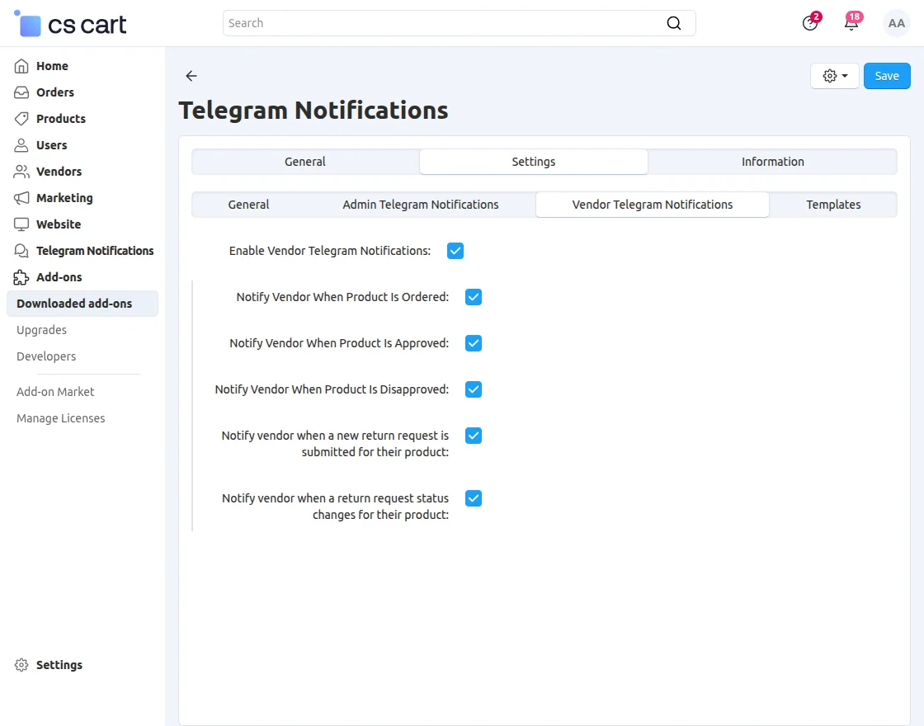This screenshot has height=726, width=924.
Task: Toggle new return request submitted notification checkbox
Action: tap(474, 436)
